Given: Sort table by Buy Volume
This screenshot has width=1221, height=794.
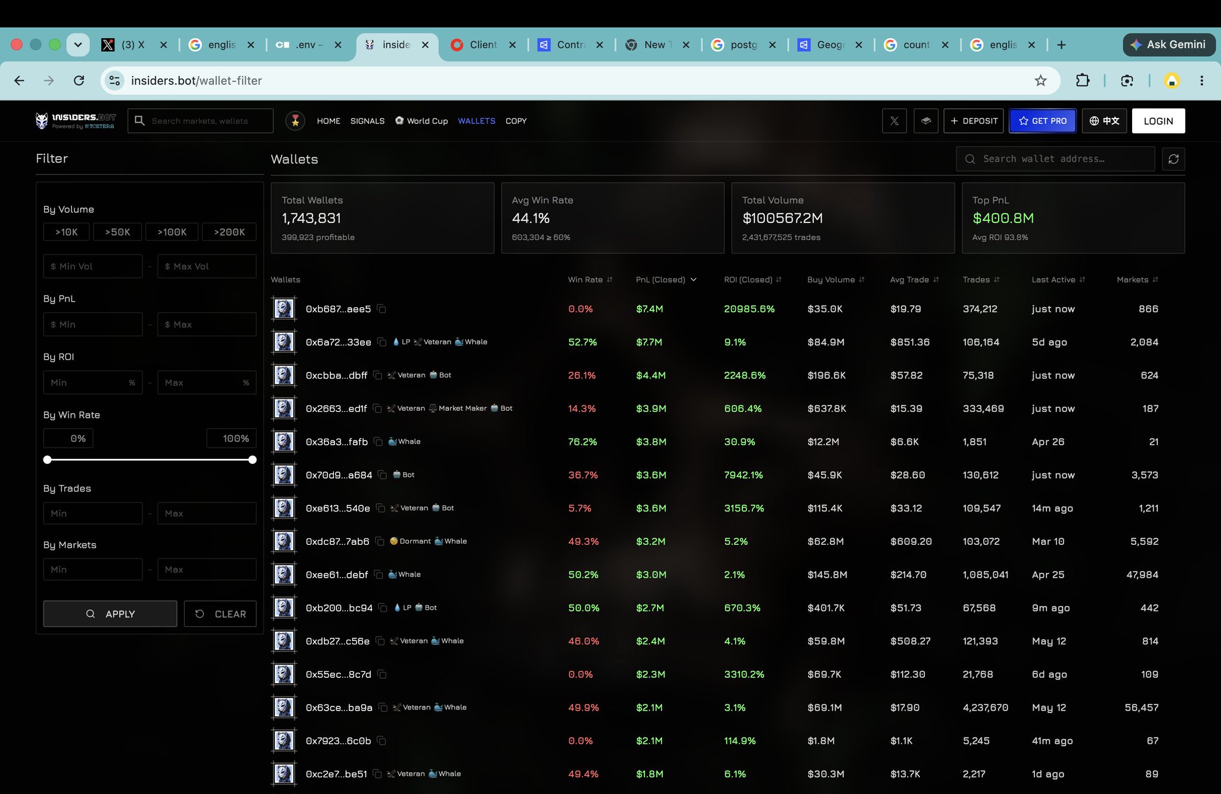Looking at the screenshot, I should [836, 280].
